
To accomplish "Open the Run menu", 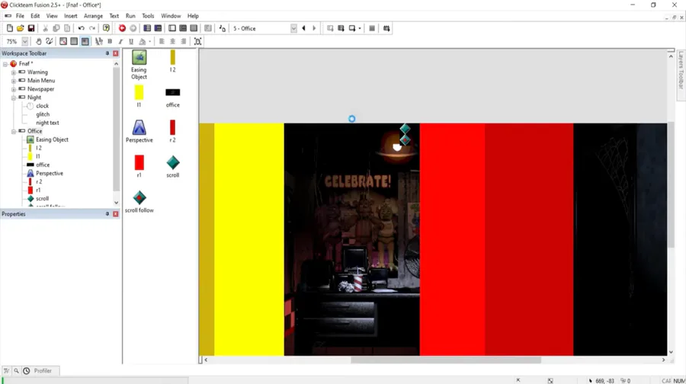I will tap(130, 16).
